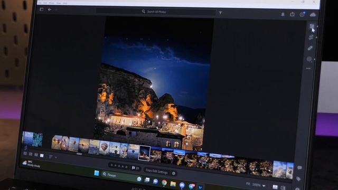Open the weather widget on taskbar
The image size is (338, 190).
tap(31, 164)
